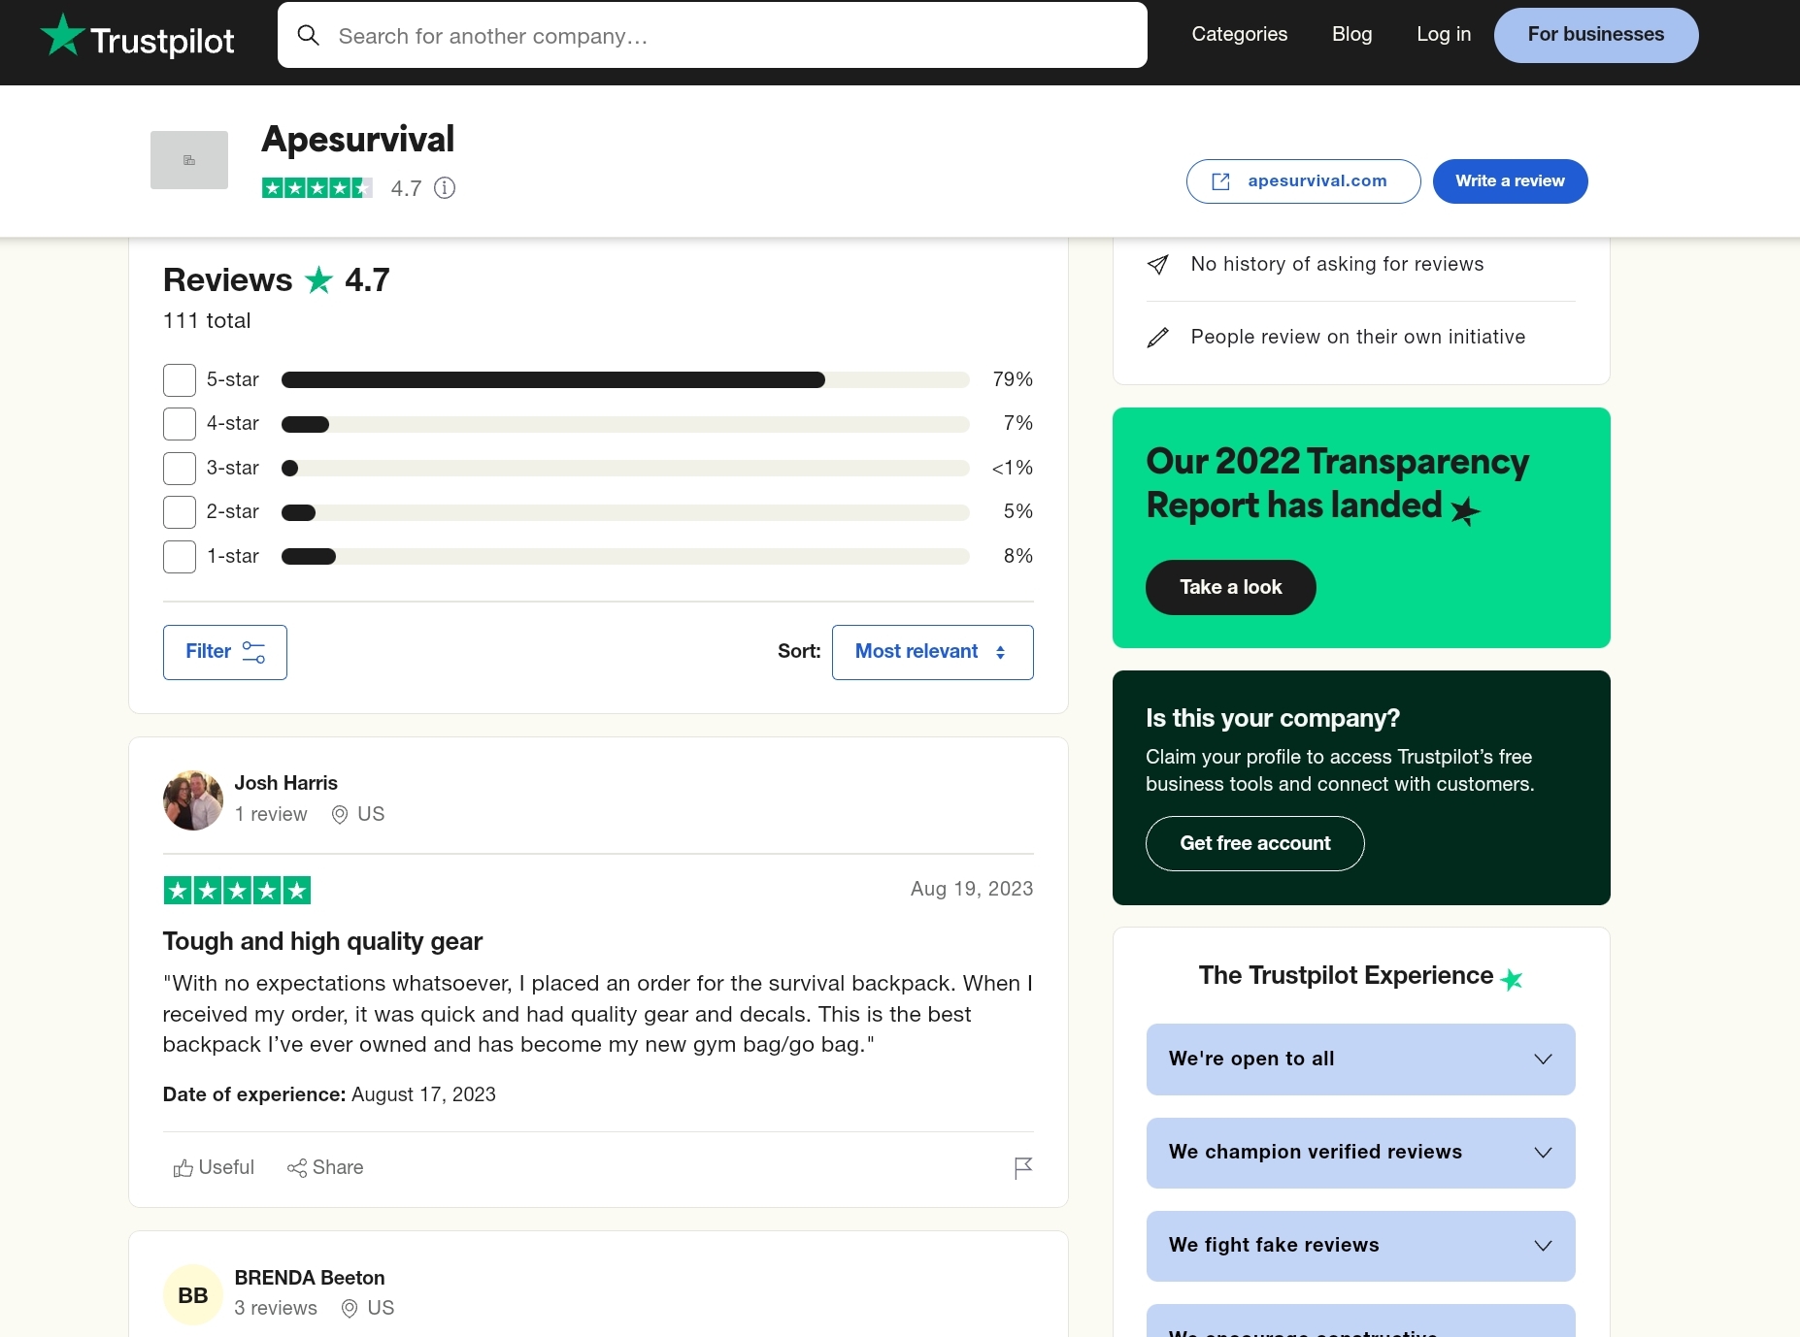Screen dimensions: 1800x1337
Task: Click the thumbs-up Useful icon on Josh's review
Action: [183, 1168]
